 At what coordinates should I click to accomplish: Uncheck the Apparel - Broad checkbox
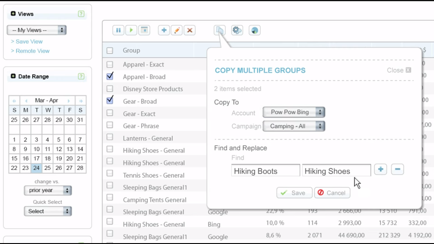(110, 76)
